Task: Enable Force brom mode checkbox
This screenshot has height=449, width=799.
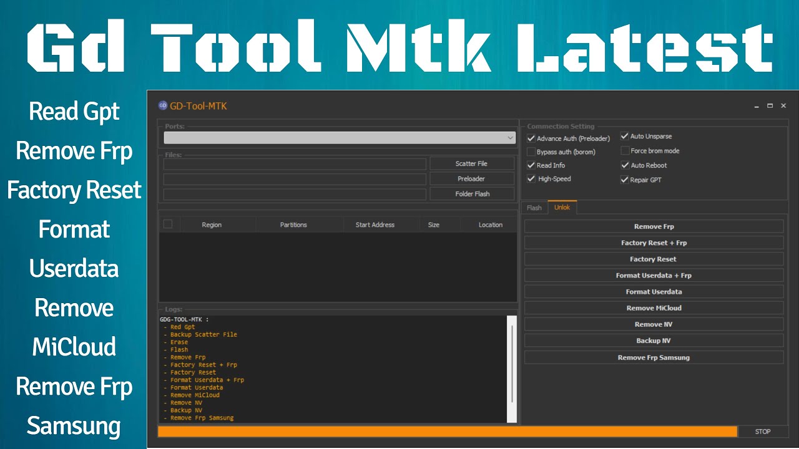Action: (625, 150)
